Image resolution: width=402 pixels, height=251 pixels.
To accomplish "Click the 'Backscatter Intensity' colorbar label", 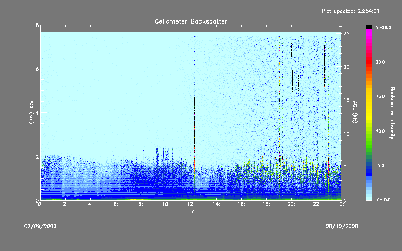I will pos(392,113).
